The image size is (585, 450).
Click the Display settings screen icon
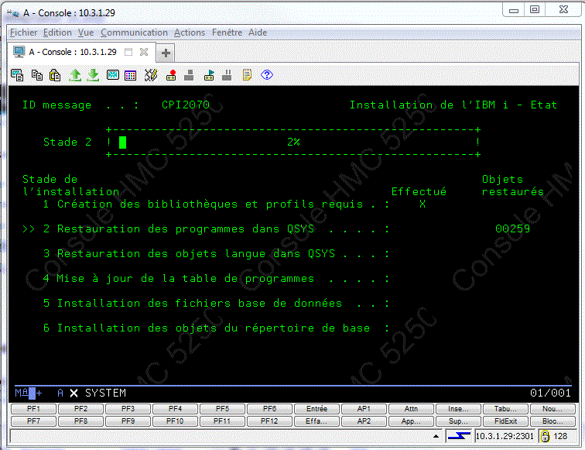coord(113,75)
